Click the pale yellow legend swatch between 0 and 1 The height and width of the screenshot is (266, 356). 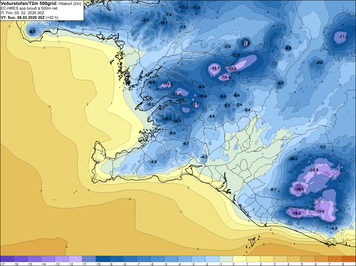click(x=240, y=259)
